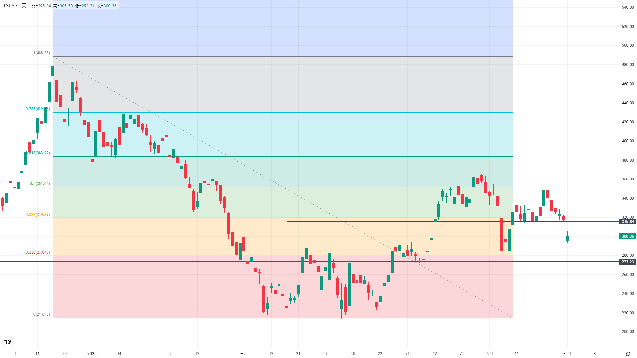The image size is (637, 358).
Task: Click Fibonacci level 0.382(319.39) label
Action: tap(38, 215)
